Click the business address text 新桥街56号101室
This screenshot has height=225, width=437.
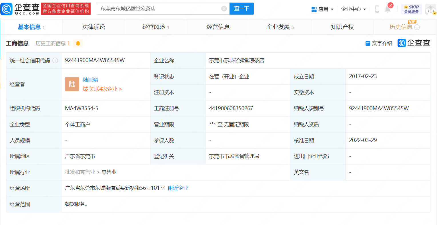[x=145, y=188]
